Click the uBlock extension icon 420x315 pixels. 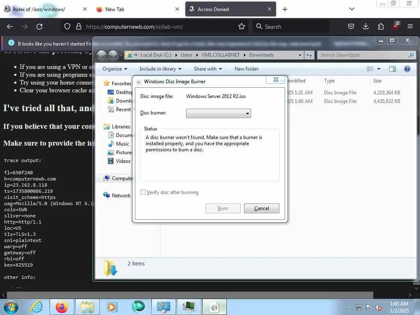click(x=396, y=26)
